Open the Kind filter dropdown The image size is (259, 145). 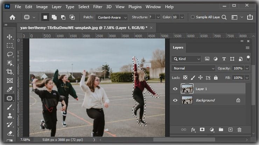click(186, 59)
